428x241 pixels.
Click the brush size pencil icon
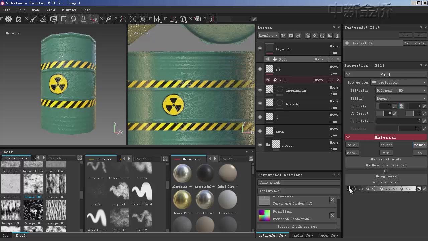point(254,19)
